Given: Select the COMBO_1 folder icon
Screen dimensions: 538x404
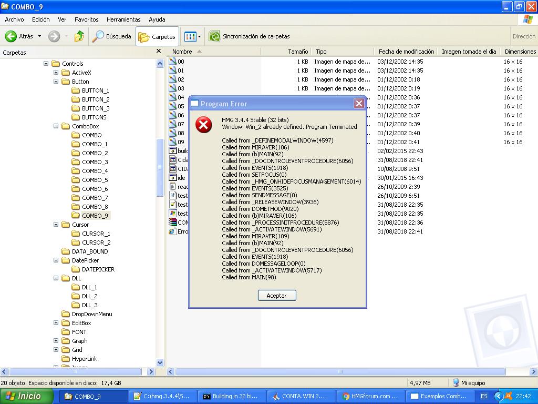Looking at the screenshot, I should [x=76, y=144].
